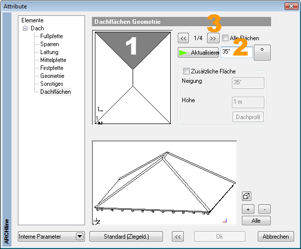This screenshot has width=301, height=249.
Task: Click the roof angle input field
Action: pyautogui.click(x=236, y=52)
